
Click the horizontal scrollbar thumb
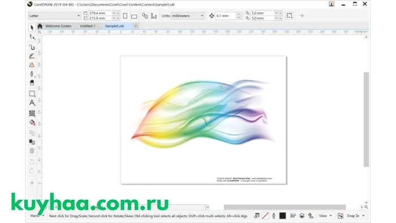point(285,207)
